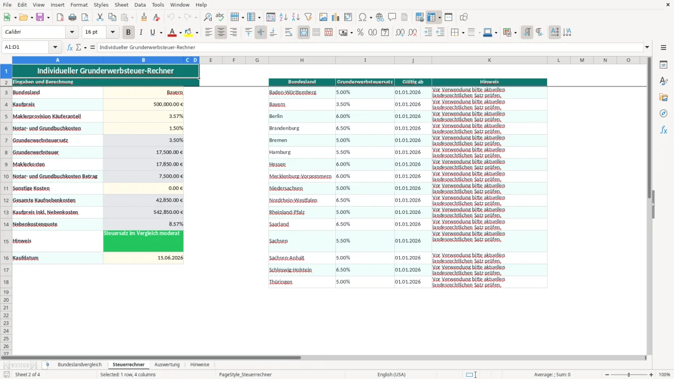The width and height of the screenshot is (674, 379).
Task: Cut the selected cells
Action: pos(100,17)
